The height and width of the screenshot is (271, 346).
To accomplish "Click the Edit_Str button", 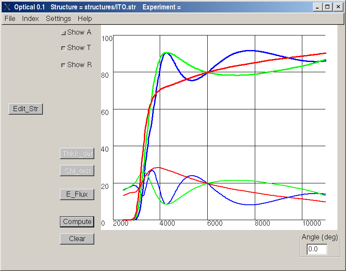I will 26,109.
